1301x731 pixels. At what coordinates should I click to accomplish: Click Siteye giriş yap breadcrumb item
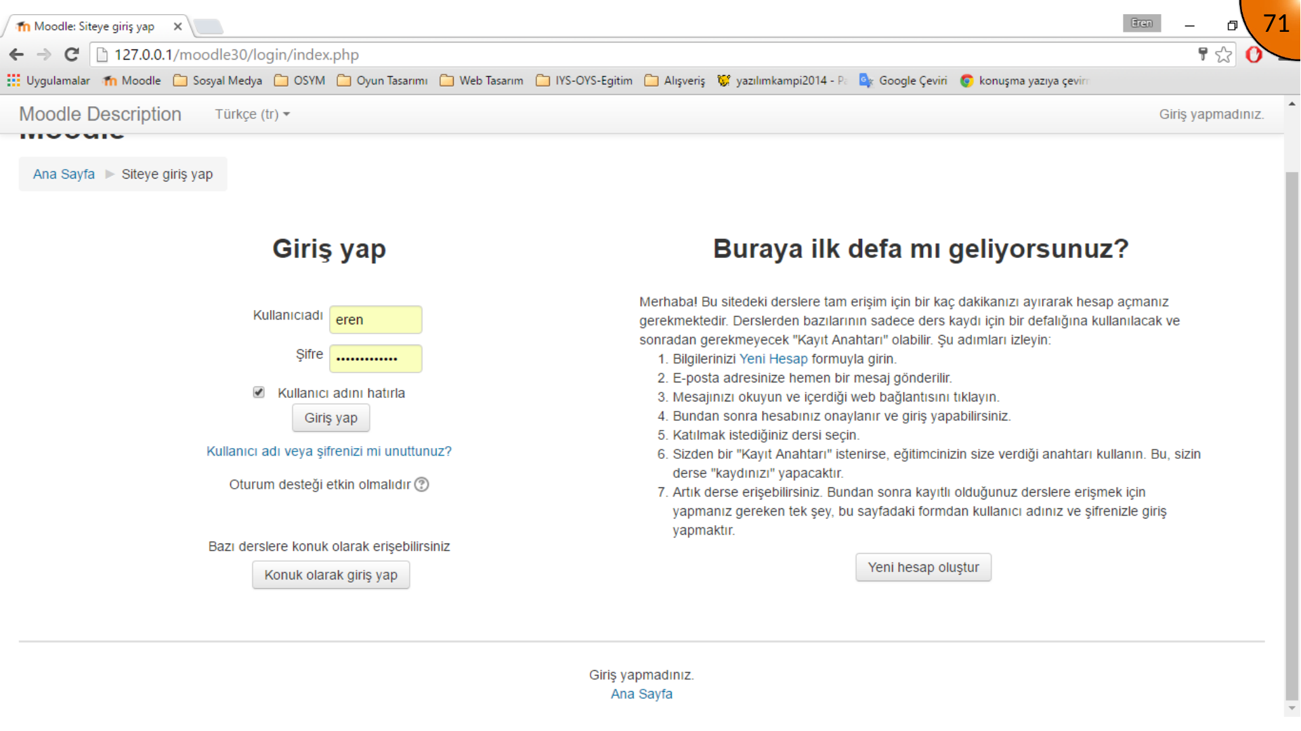point(167,174)
